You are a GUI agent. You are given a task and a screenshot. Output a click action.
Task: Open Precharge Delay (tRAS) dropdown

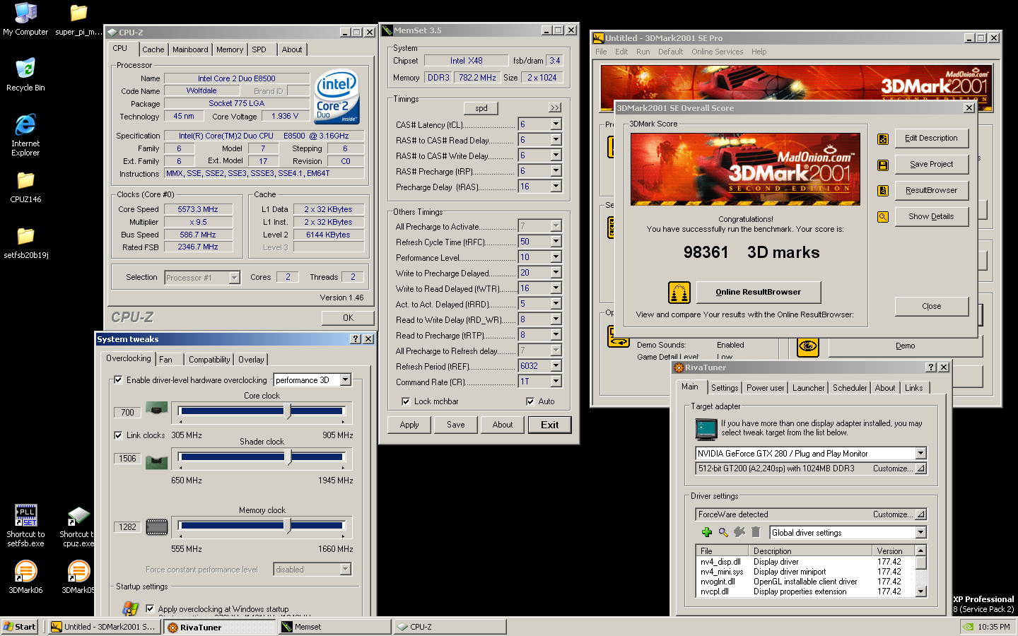click(x=556, y=187)
